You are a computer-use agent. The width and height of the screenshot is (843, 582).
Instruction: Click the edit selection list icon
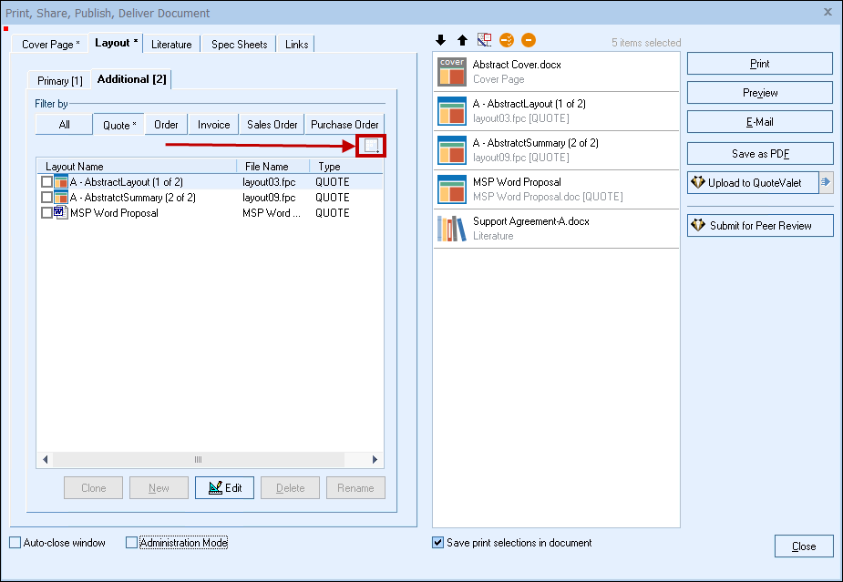coord(484,41)
